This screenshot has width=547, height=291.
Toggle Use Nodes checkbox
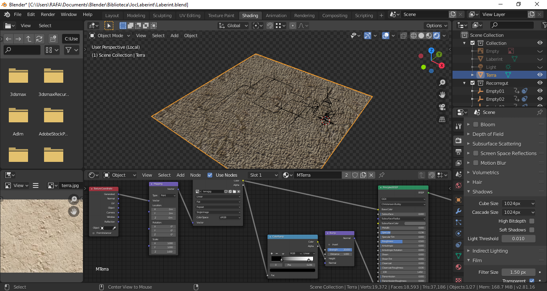click(x=210, y=175)
